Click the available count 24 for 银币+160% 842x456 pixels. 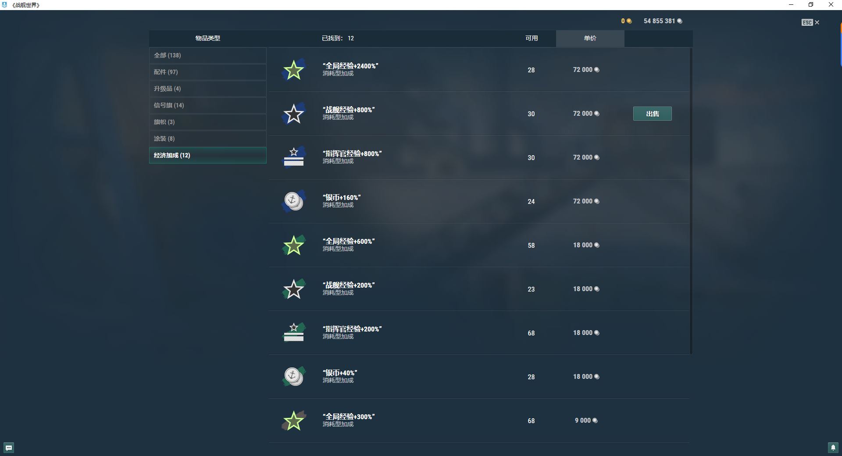tap(531, 202)
